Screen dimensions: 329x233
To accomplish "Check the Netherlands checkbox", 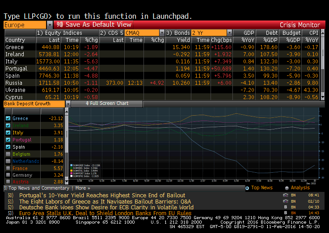I will coord(8,161).
